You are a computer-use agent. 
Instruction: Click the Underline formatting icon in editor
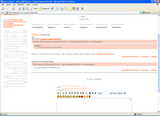63,93
